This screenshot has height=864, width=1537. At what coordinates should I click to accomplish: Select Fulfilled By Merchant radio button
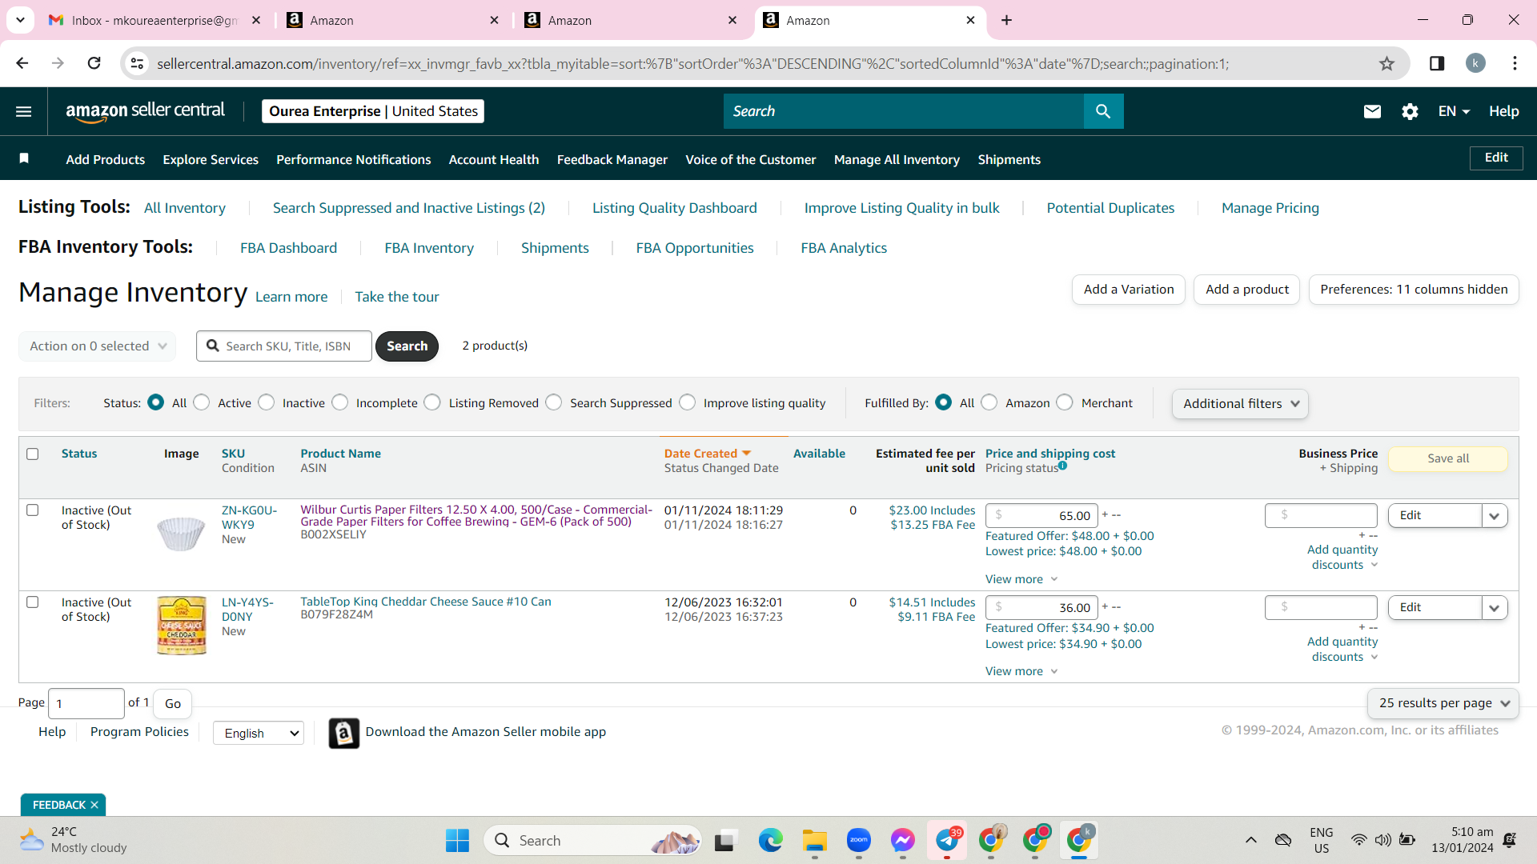[x=1065, y=402]
